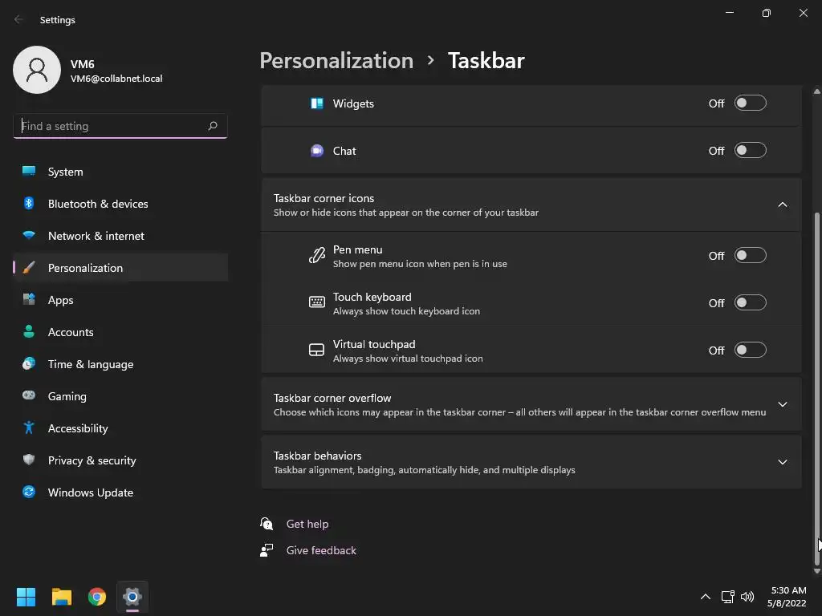This screenshot has width=822, height=616.
Task: Click the back arrow in Settings
Action: click(18, 20)
